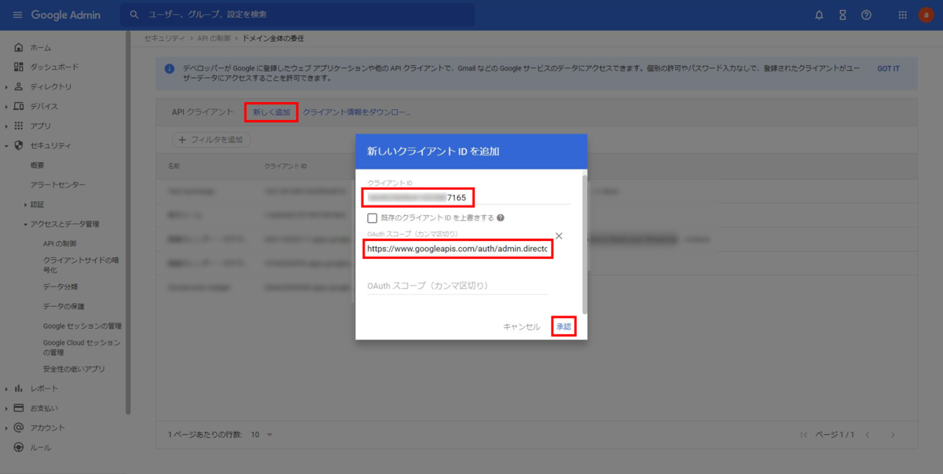943x474 pixels.
Task: Confirm the dialog by clicking 承認
Action: pyautogui.click(x=563, y=326)
